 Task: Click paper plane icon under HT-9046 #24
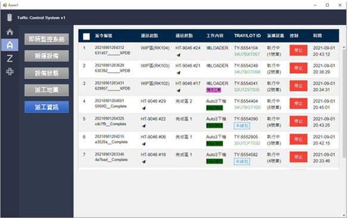click(178, 55)
